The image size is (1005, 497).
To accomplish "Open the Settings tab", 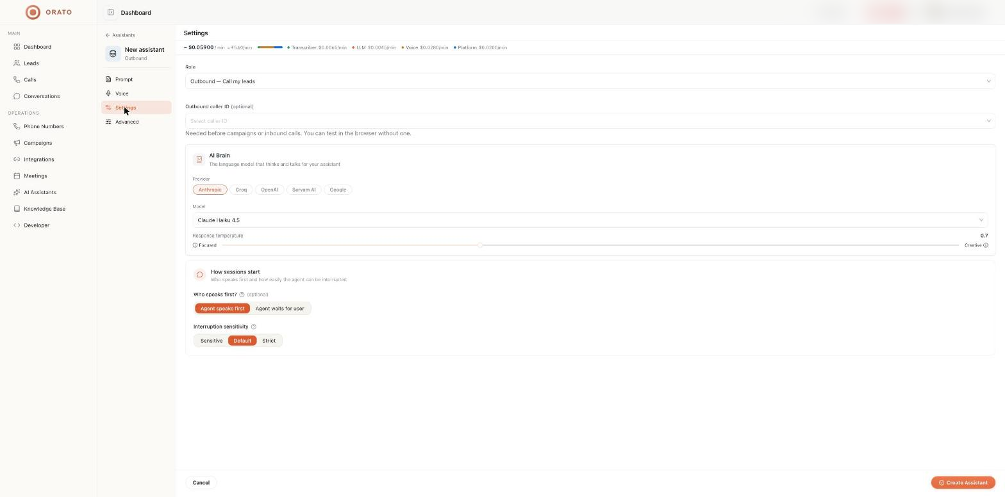I will pyautogui.click(x=136, y=108).
